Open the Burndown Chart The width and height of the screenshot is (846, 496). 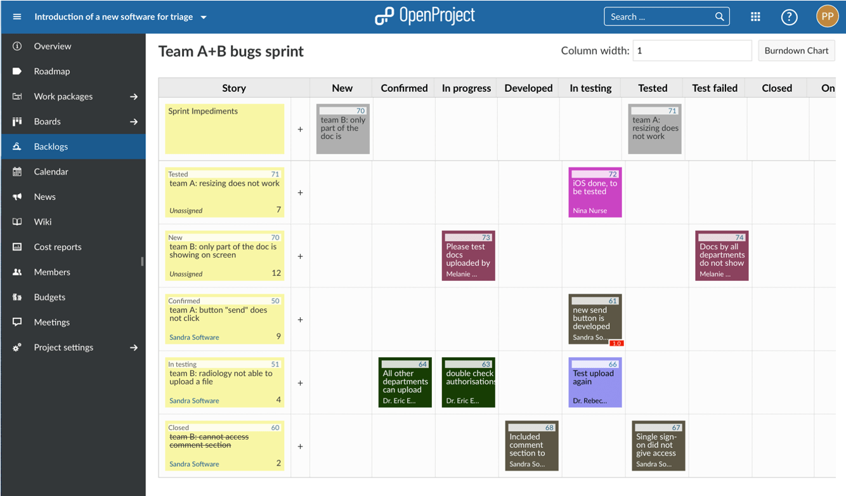click(796, 50)
